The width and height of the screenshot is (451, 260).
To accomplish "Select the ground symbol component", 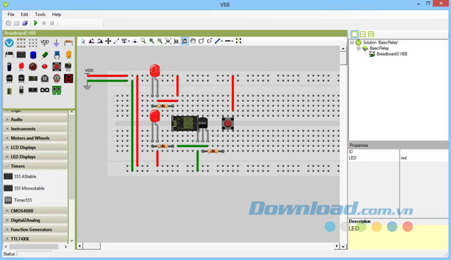I will [56, 43].
